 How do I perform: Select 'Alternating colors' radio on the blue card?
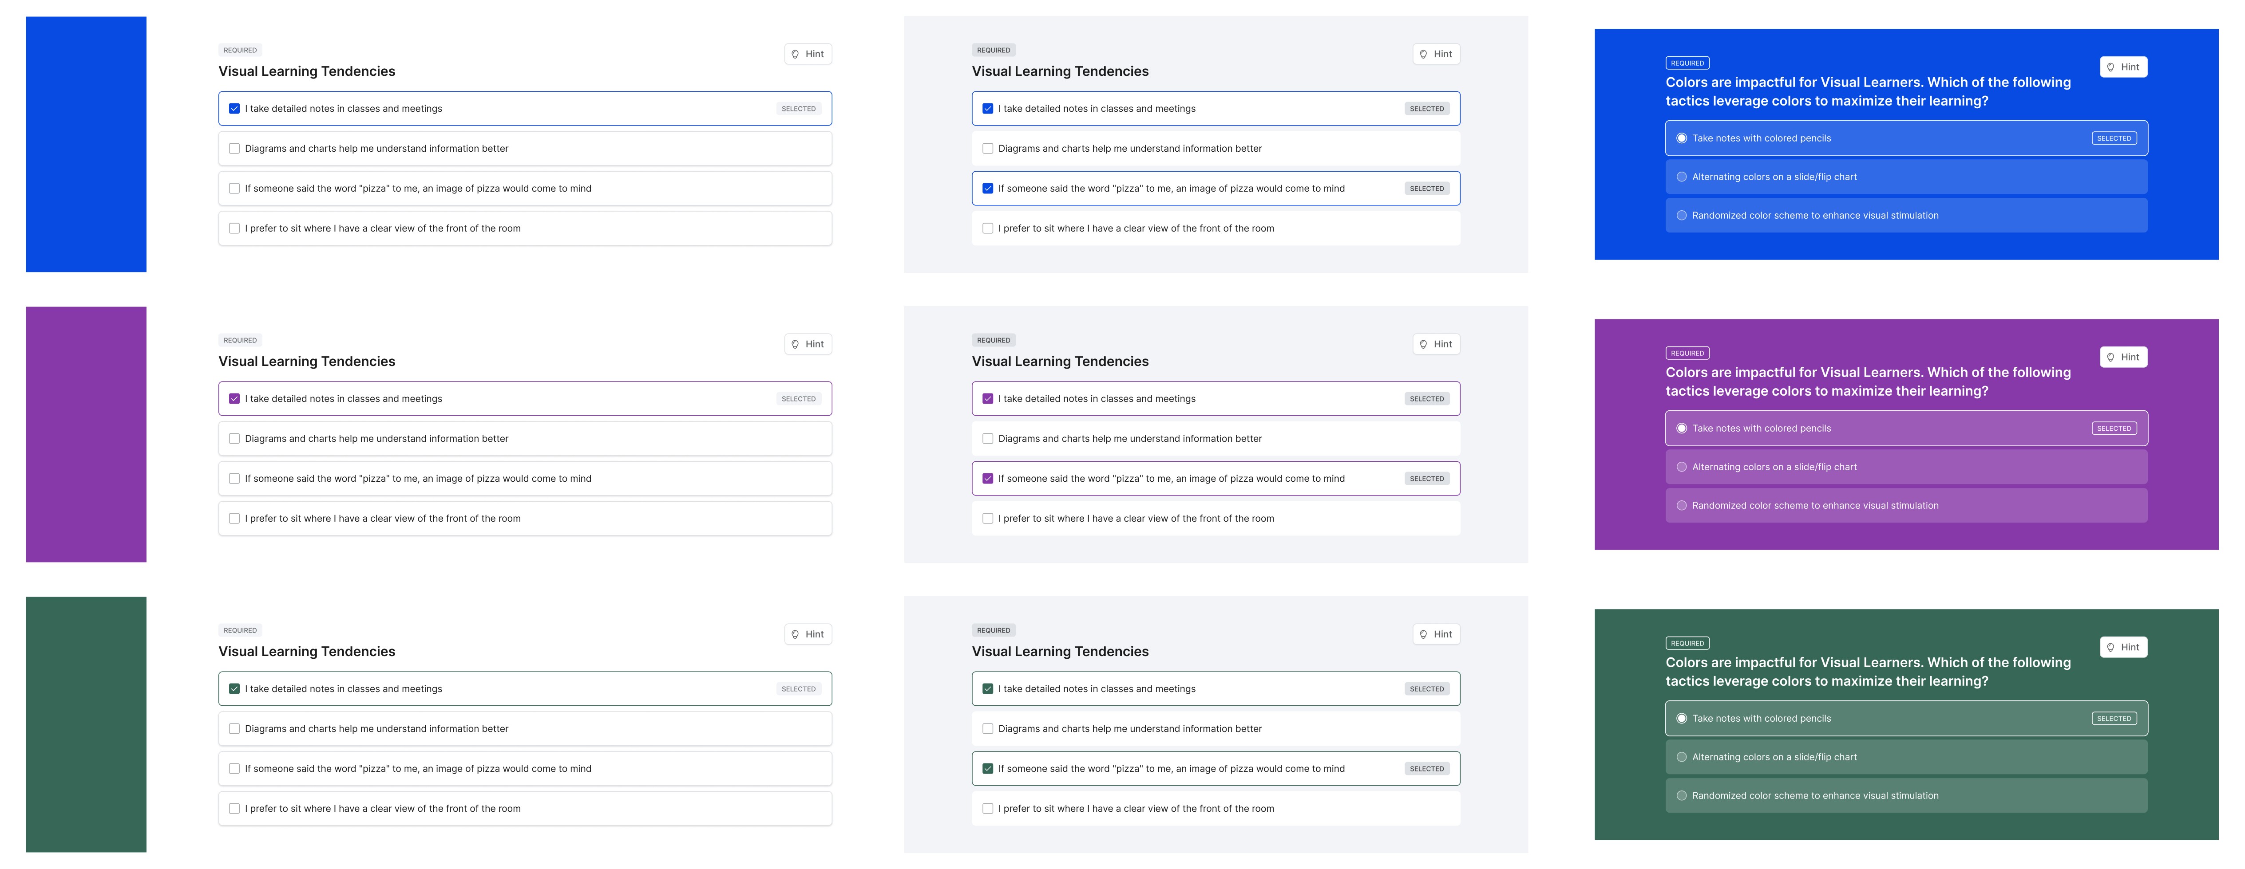click(x=1682, y=177)
